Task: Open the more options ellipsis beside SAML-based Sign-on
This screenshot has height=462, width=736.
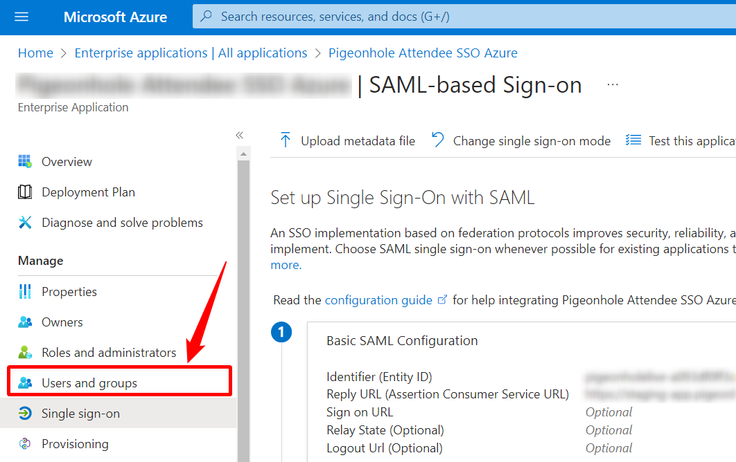Action: [x=613, y=85]
